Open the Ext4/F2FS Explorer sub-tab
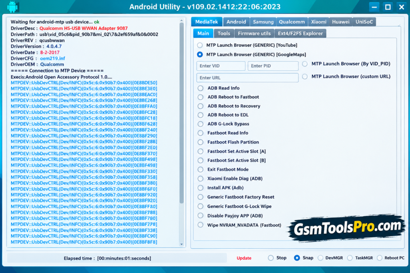410x273 pixels. click(300, 34)
